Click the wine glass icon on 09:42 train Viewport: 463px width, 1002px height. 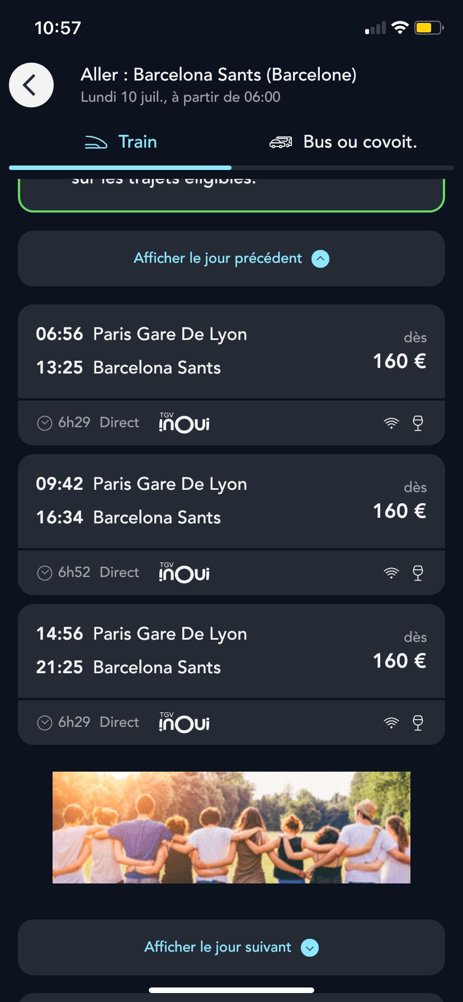(x=418, y=573)
